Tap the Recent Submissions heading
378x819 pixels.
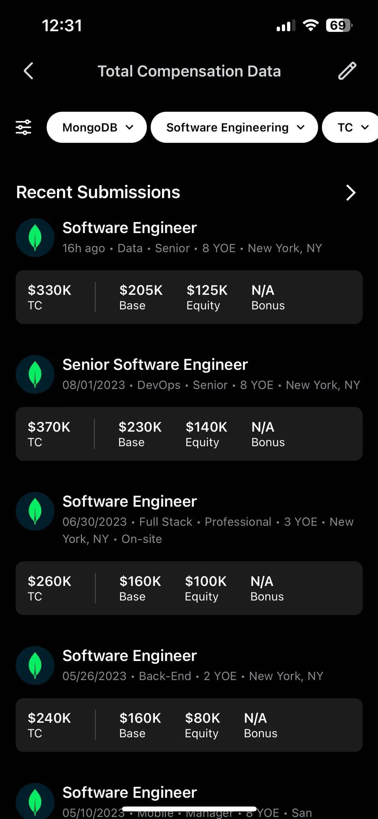[x=98, y=192]
